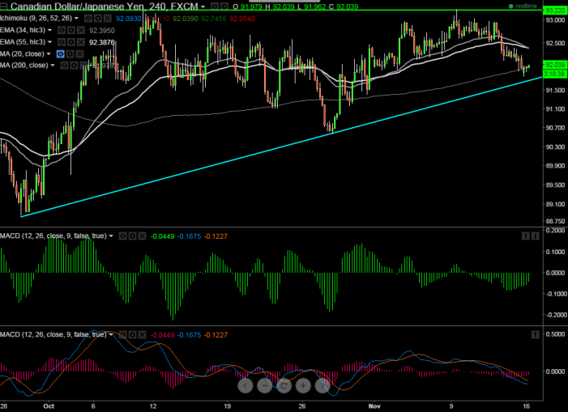Click the green realtime status indicator
The image size is (568, 412).
[523, 6]
